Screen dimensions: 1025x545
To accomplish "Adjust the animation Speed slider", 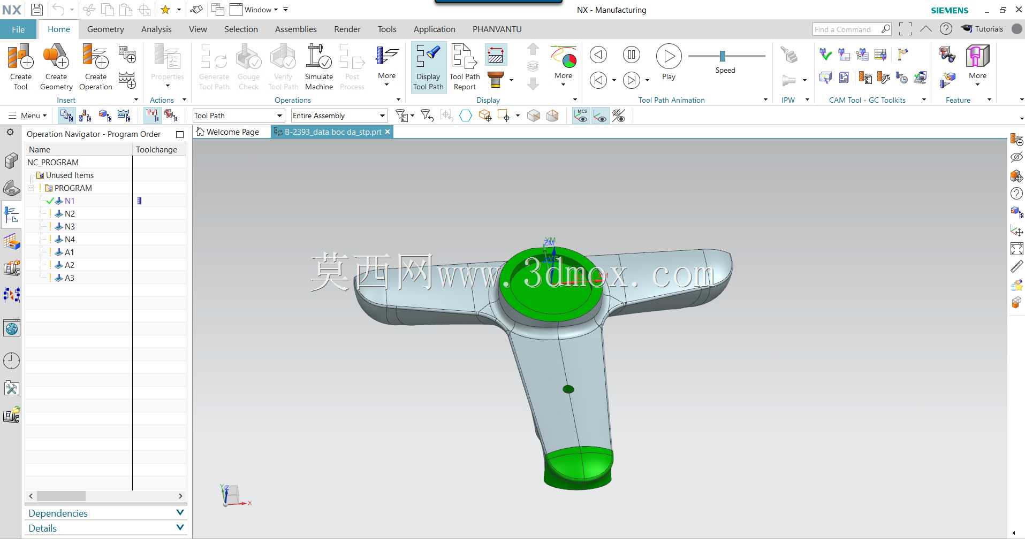I will (x=723, y=56).
